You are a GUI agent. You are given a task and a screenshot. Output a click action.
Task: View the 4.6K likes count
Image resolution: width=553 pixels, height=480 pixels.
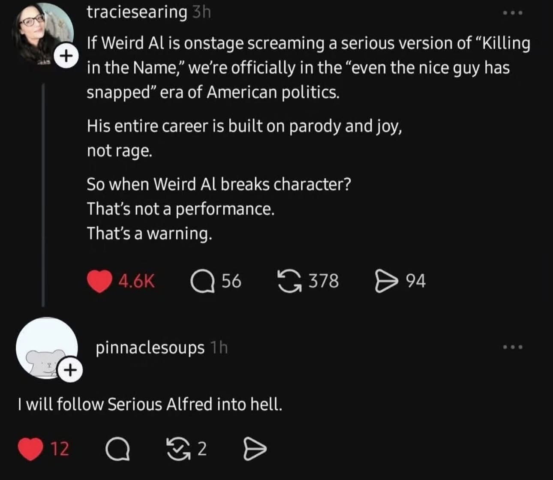tap(136, 281)
